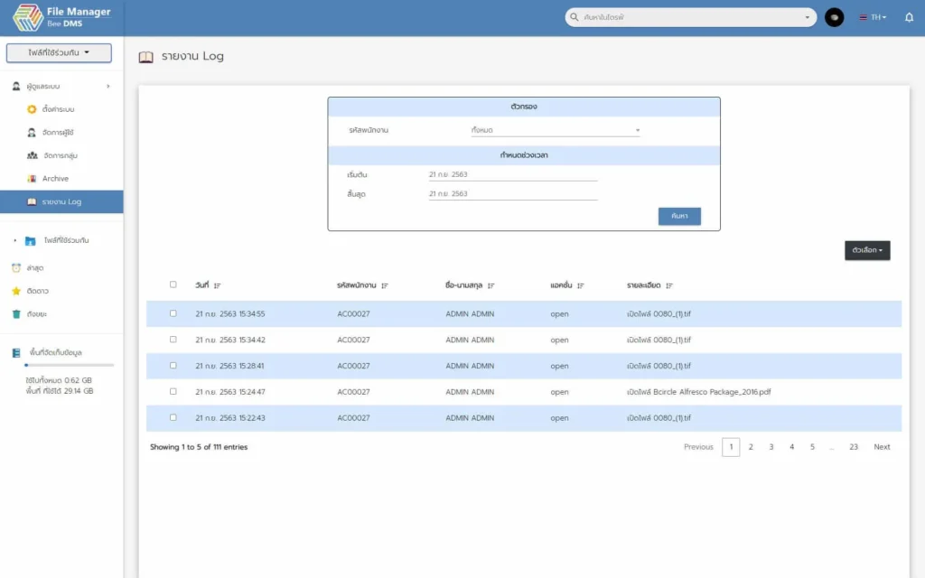
Task: Open the TH language dropdown
Action: 874,17
